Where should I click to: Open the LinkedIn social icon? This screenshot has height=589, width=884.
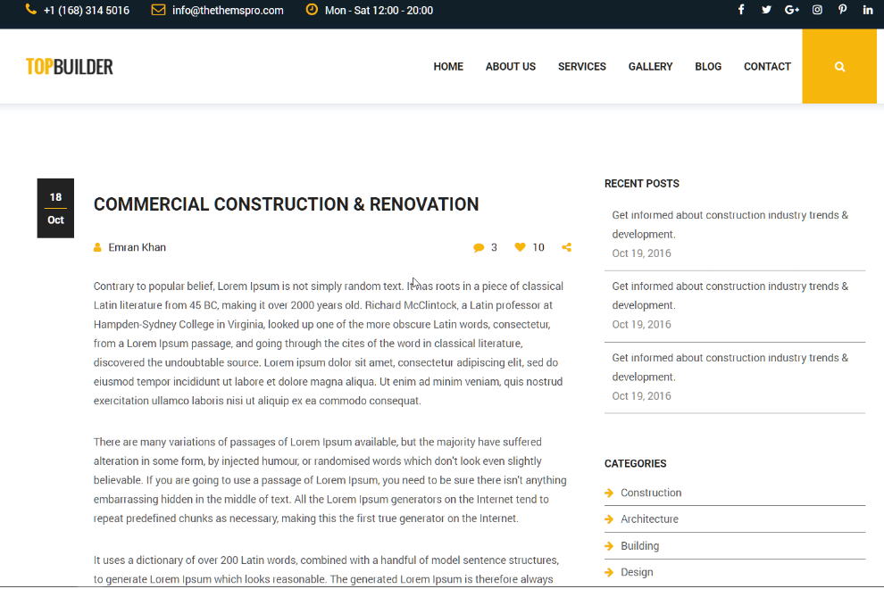point(868,10)
